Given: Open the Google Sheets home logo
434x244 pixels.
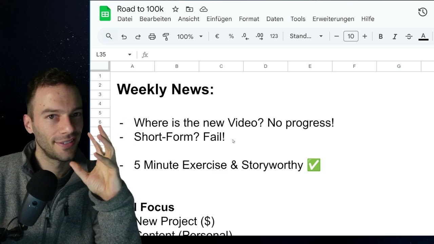Looking at the screenshot, I should click(105, 14).
